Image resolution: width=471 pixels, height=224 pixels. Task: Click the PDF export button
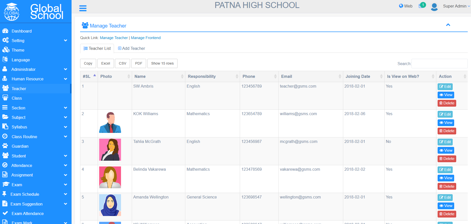(x=139, y=63)
